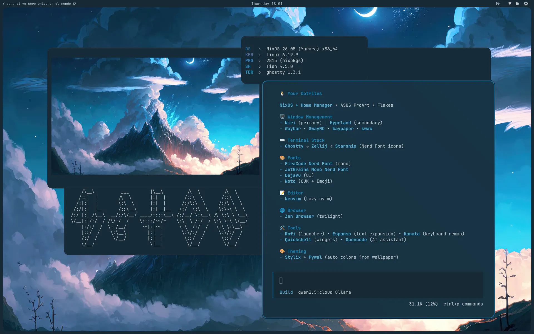This screenshot has height=334, width=534.
Task: Click the hammer-wrench emoji next to Tools heading
Action: (282, 228)
